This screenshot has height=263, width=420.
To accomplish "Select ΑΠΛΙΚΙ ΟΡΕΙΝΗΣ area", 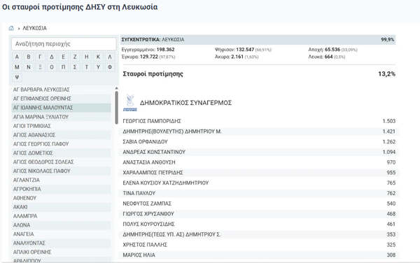I will click(x=62, y=252).
